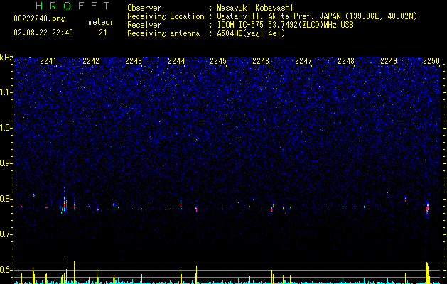
Task: Click the date stamp 02.08.22 22:40
Action: pos(43,33)
